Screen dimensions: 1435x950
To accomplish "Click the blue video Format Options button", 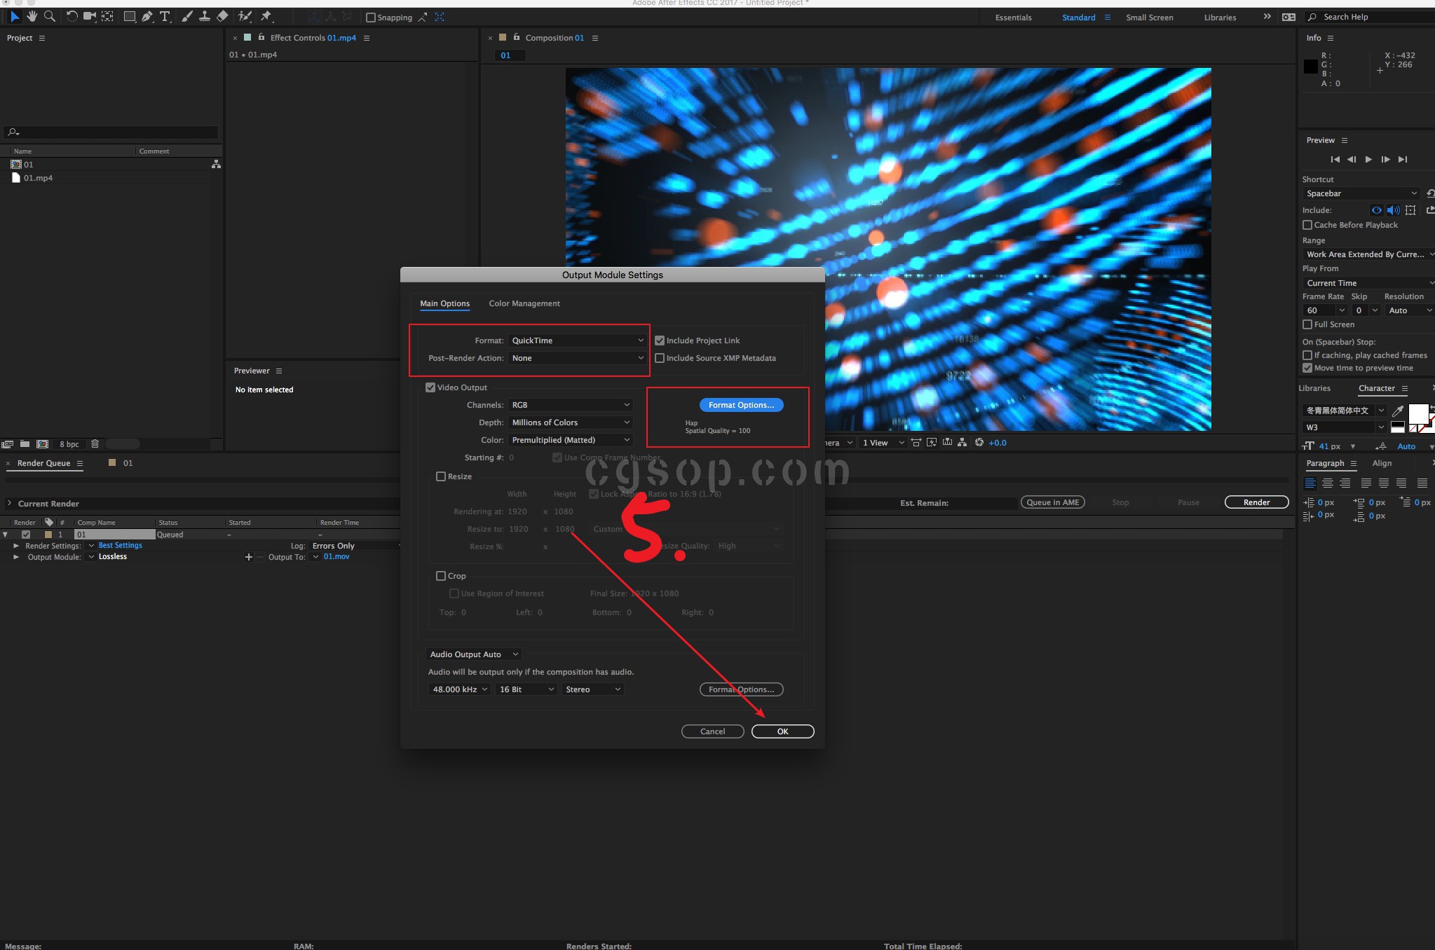I will coord(741,405).
